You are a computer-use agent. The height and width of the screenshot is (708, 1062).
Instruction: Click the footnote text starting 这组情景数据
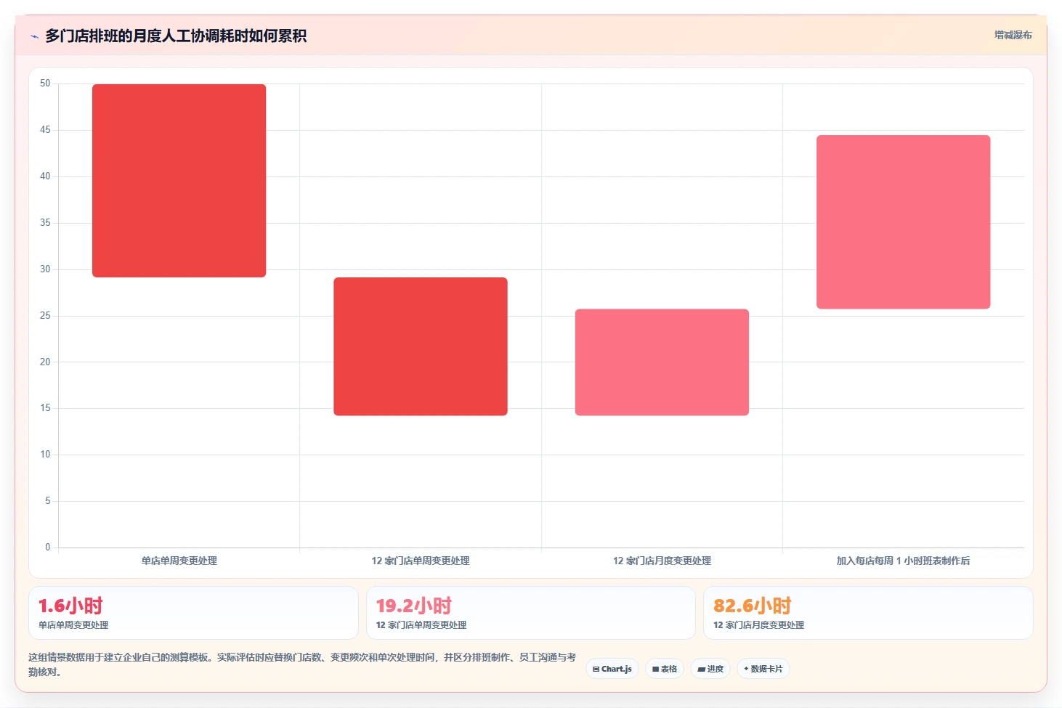[x=302, y=664]
